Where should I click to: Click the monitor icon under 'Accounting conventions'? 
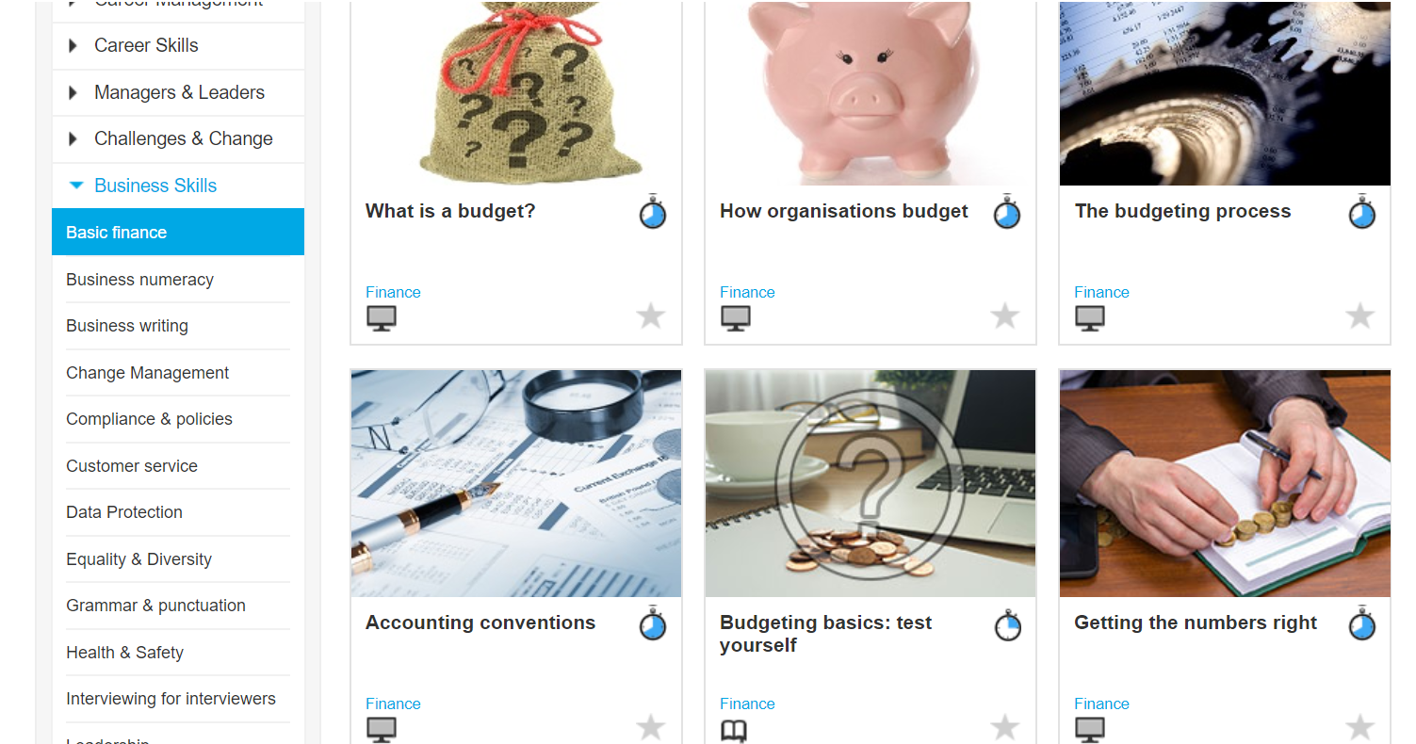click(x=382, y=729)
